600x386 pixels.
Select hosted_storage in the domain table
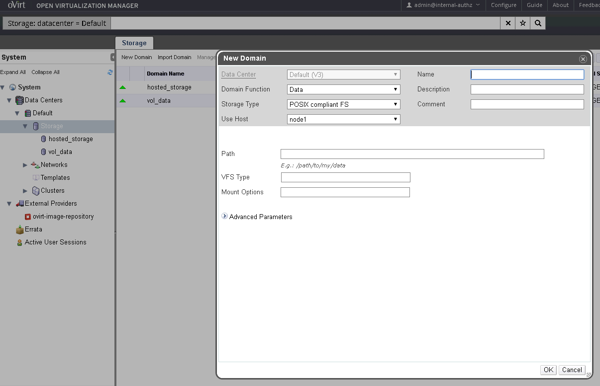(x=169, y=87)
